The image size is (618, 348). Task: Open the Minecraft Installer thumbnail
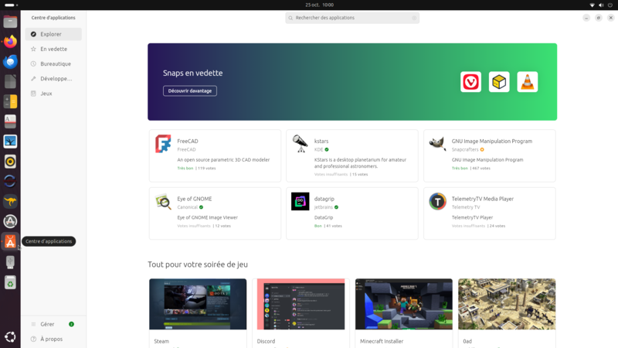[x=403, y=304]
